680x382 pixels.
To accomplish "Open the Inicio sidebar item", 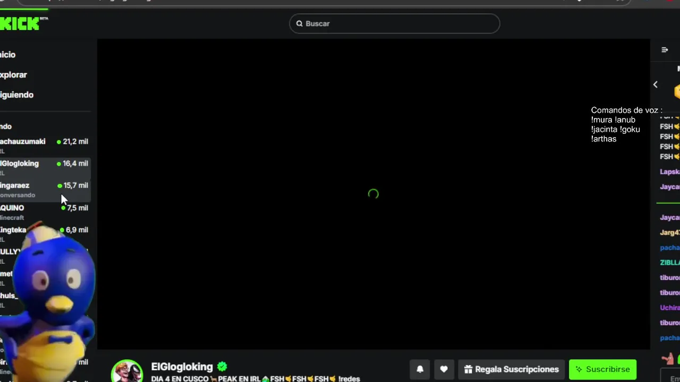I will click(8, 55).
